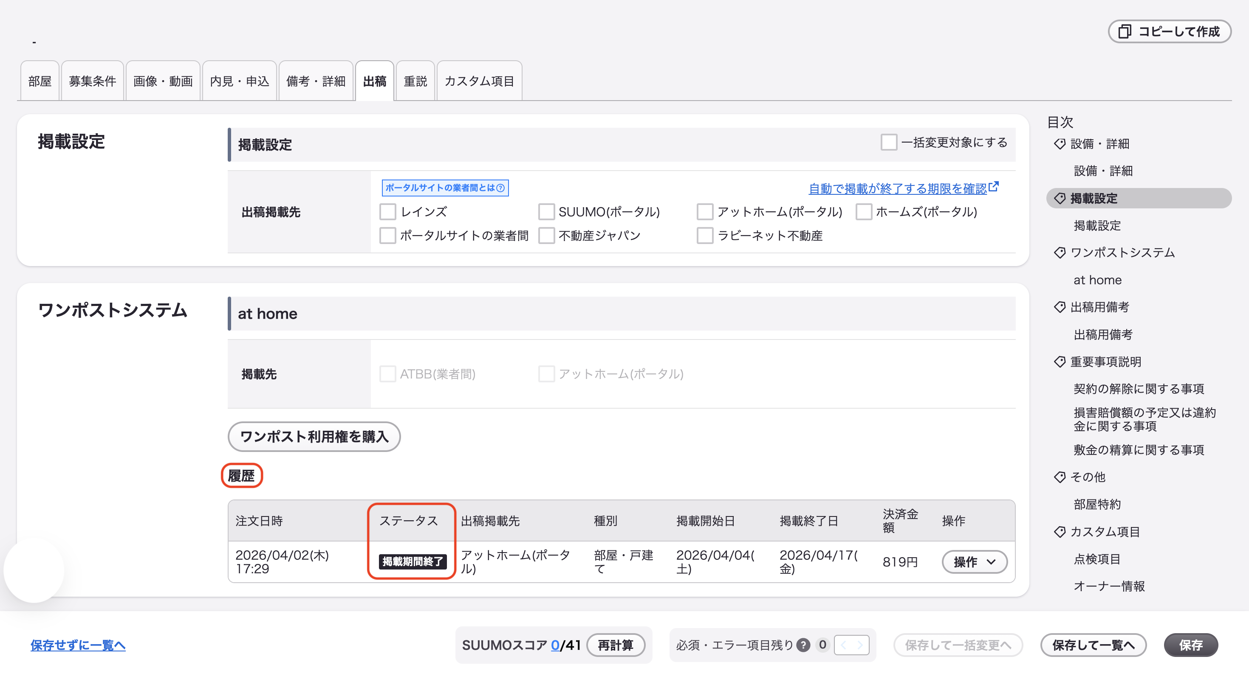Check the ポータルサイトの業者間 checkbox
The height and width of the screenshot is (679, 1249).
click(387, 236)
